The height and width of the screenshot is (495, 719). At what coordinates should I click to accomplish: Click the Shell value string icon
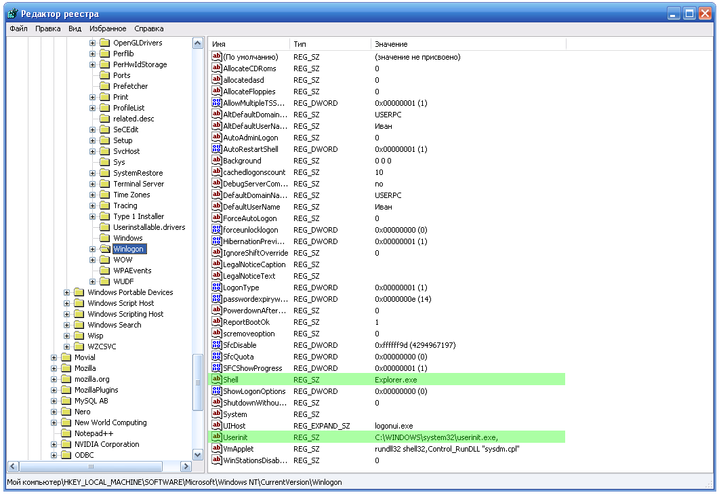pyautogui.click(x=217, y=380)
